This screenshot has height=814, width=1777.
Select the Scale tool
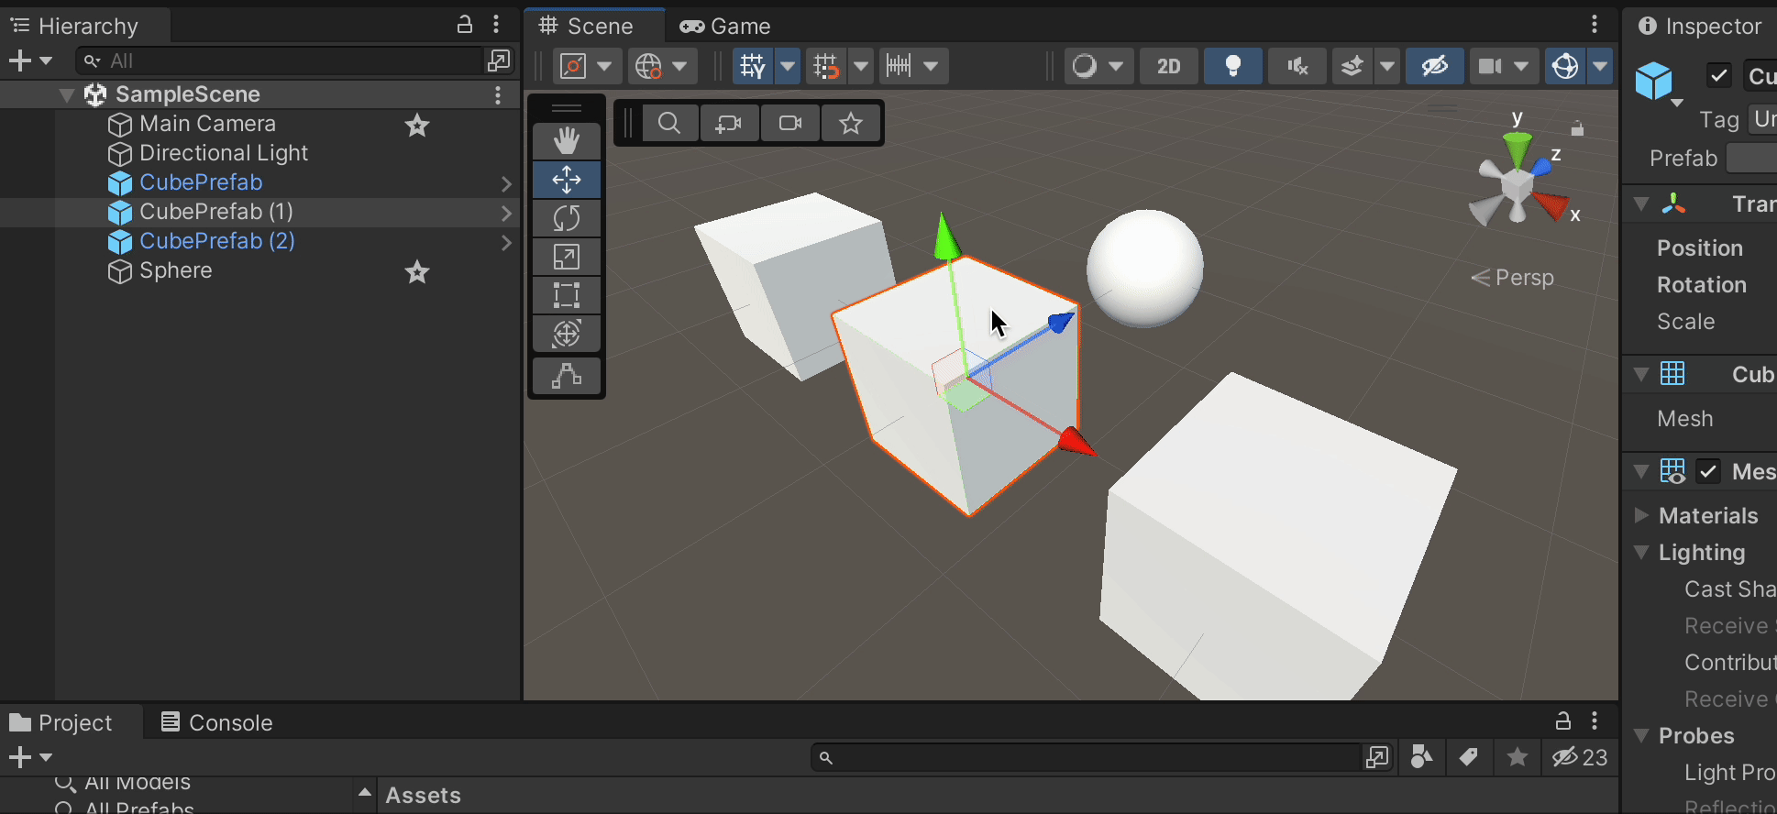567,257
